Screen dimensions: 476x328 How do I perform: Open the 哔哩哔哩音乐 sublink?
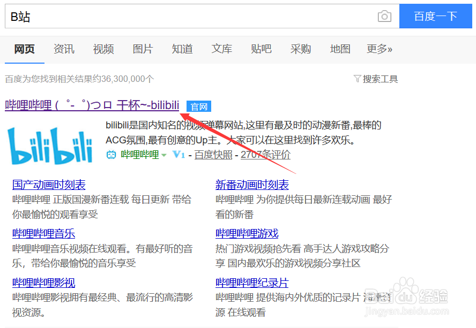pos(44,233)
